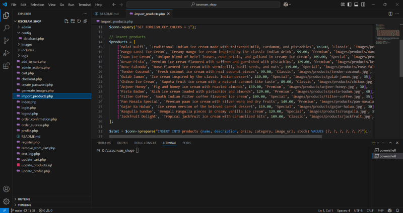This screenshot has height=213, width=403.
Task: Open checkout.php in the file explorer
Action: click(31, 79)
